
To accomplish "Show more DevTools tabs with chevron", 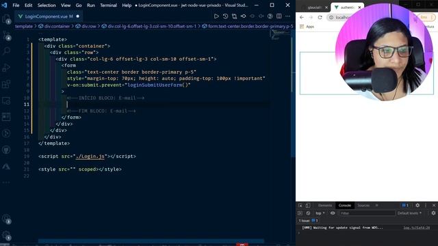I will [x=376, y=205].
